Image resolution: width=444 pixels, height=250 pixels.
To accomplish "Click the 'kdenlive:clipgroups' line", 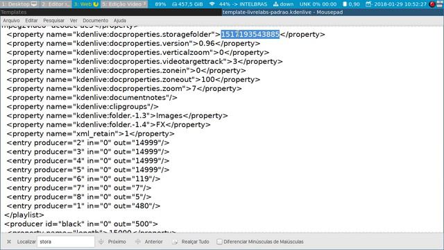I will tap(83, 107).
